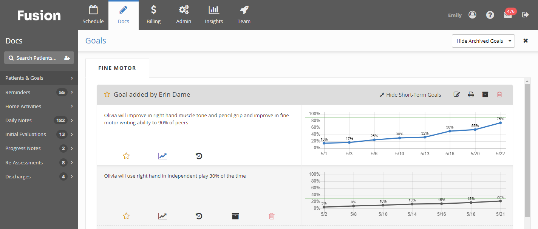
Task: Switch to the Billing tab
Action: pos(153,14)
